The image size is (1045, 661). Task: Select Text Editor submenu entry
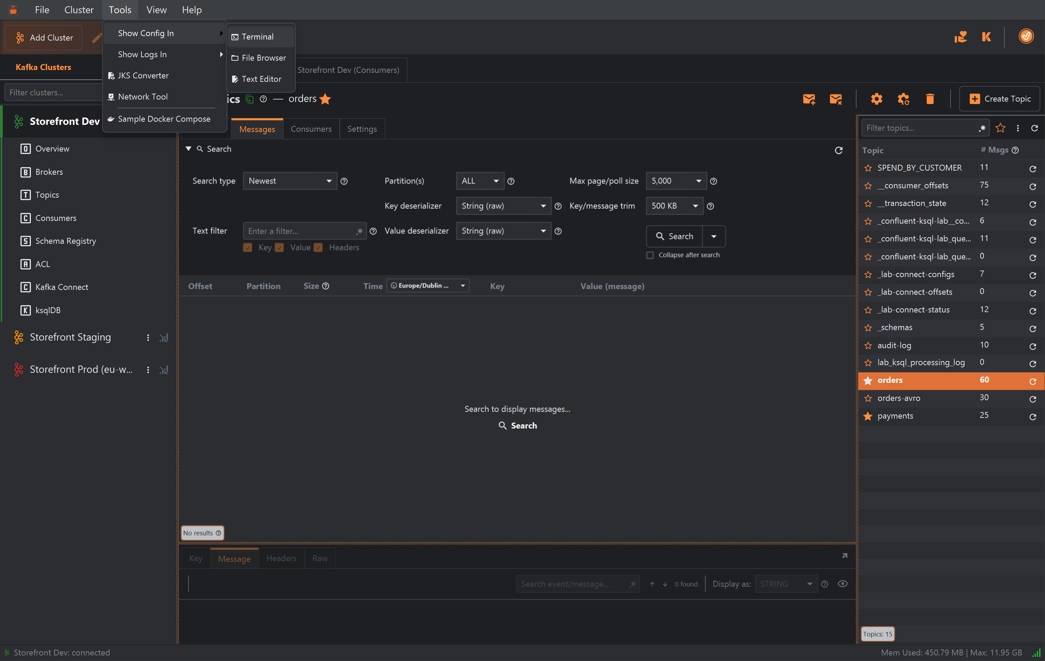(x=260, y=79)
